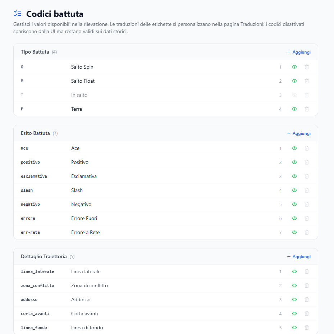
Task: Click the Esito Battuta section header
Action: (x=35, y=133)
